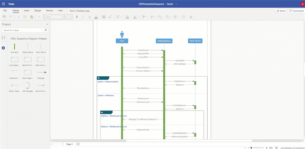
Task: Open the Office app launcher grid
Action: (x=3, y=4)
